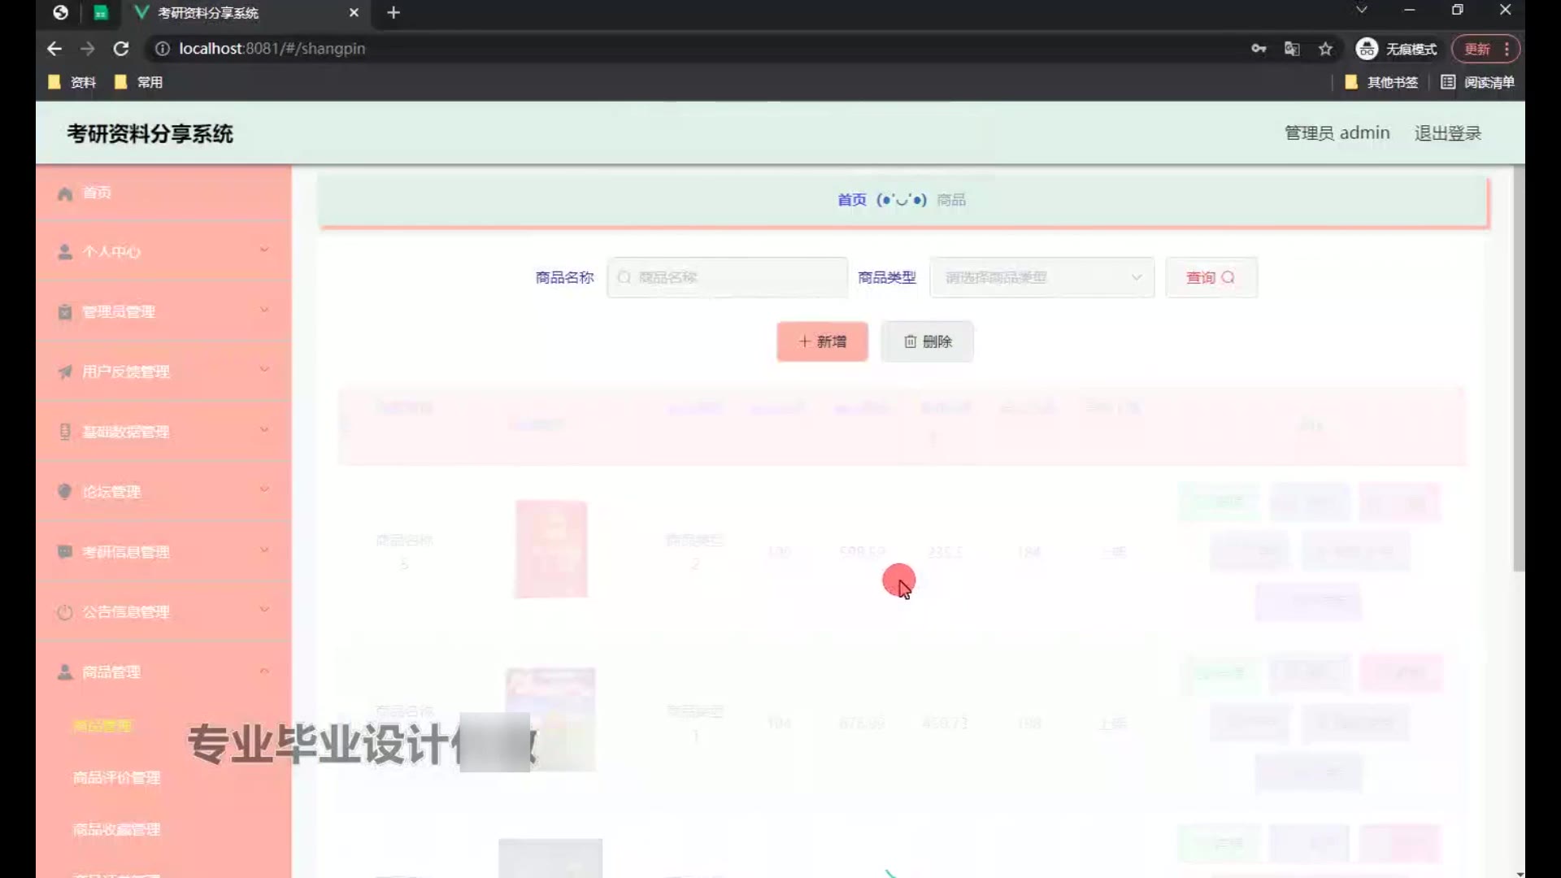The height and width of the screenshot is (878, 1561).
Task: Click the 查询 search button
Action: click(1211, 278)
